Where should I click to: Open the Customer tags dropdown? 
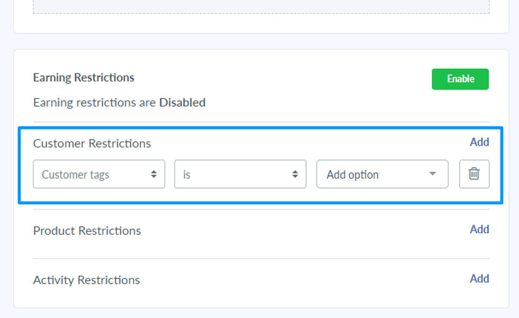click(99, 174)
